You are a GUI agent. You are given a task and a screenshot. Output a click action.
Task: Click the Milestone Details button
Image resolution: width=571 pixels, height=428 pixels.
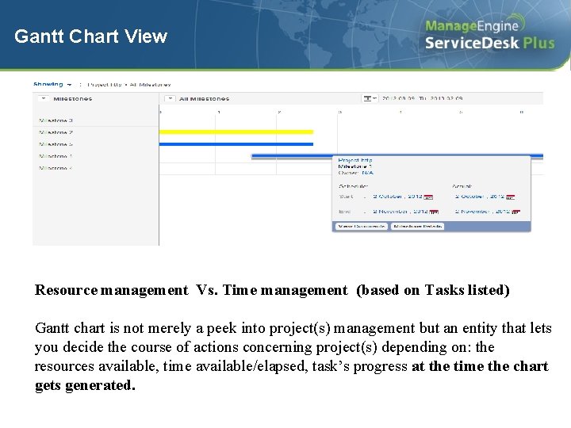point(417,227)
